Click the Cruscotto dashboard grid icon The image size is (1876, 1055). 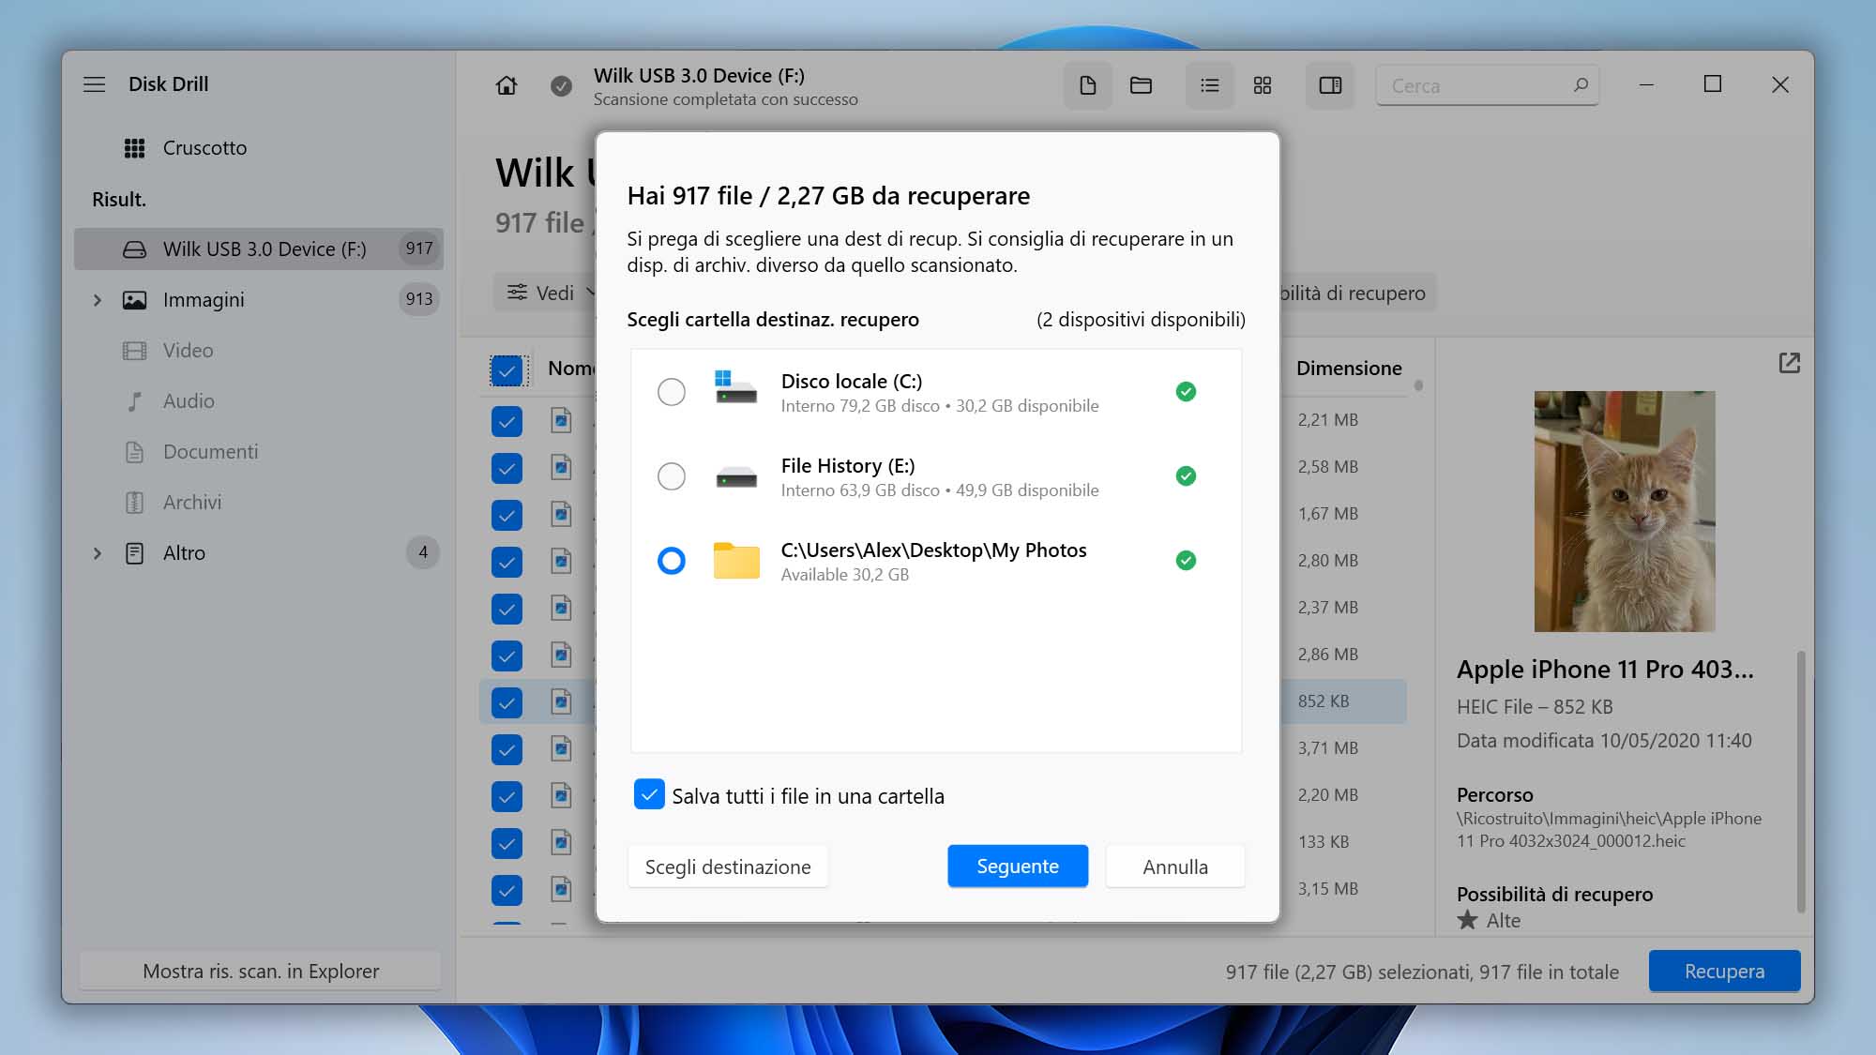(135, 148)
